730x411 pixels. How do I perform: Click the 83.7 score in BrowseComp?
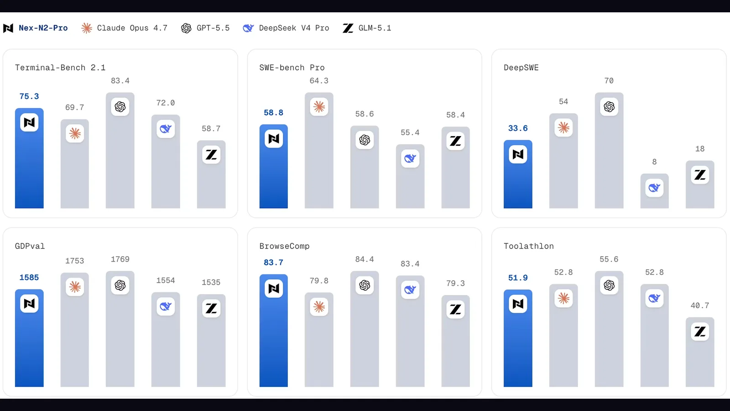click(274, 263)
